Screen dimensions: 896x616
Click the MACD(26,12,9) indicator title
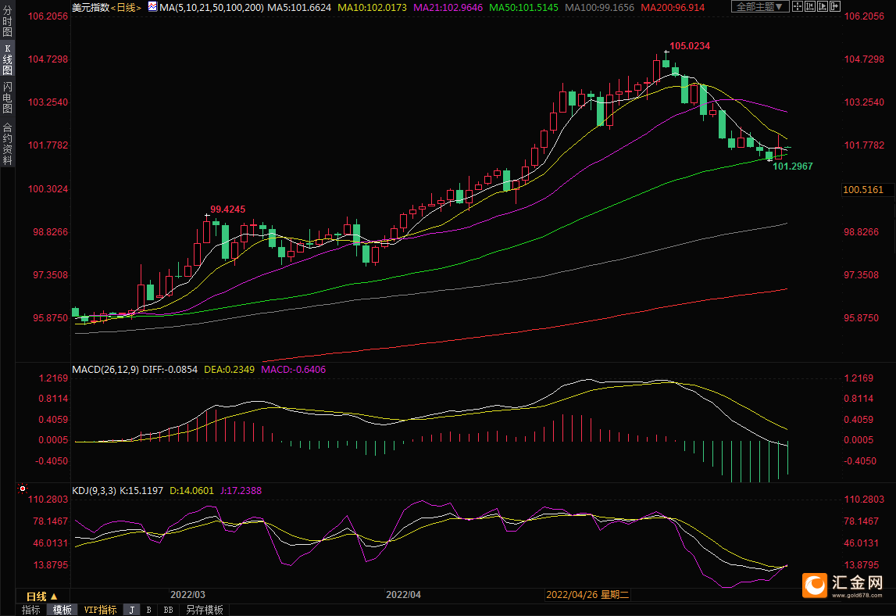pyautogui.click(x=105, y=370)
